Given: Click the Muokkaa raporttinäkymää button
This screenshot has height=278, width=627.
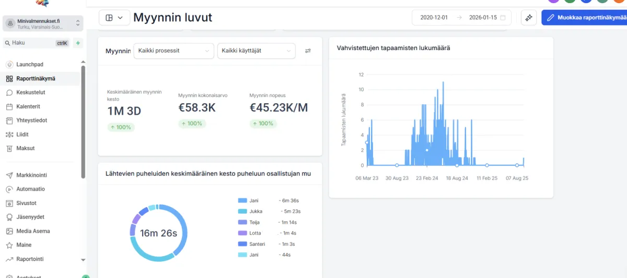Looking at the screenshot, I should [584, 18].
